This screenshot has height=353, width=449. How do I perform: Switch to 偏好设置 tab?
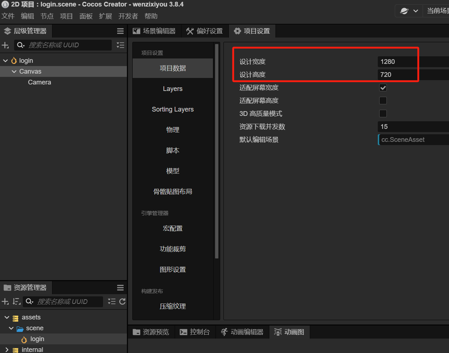[x=205, y=31]
